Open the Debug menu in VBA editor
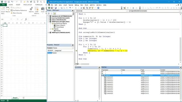The width and height of the screenshot is (182, 102). pyautogui.click(x=77, y=5)
